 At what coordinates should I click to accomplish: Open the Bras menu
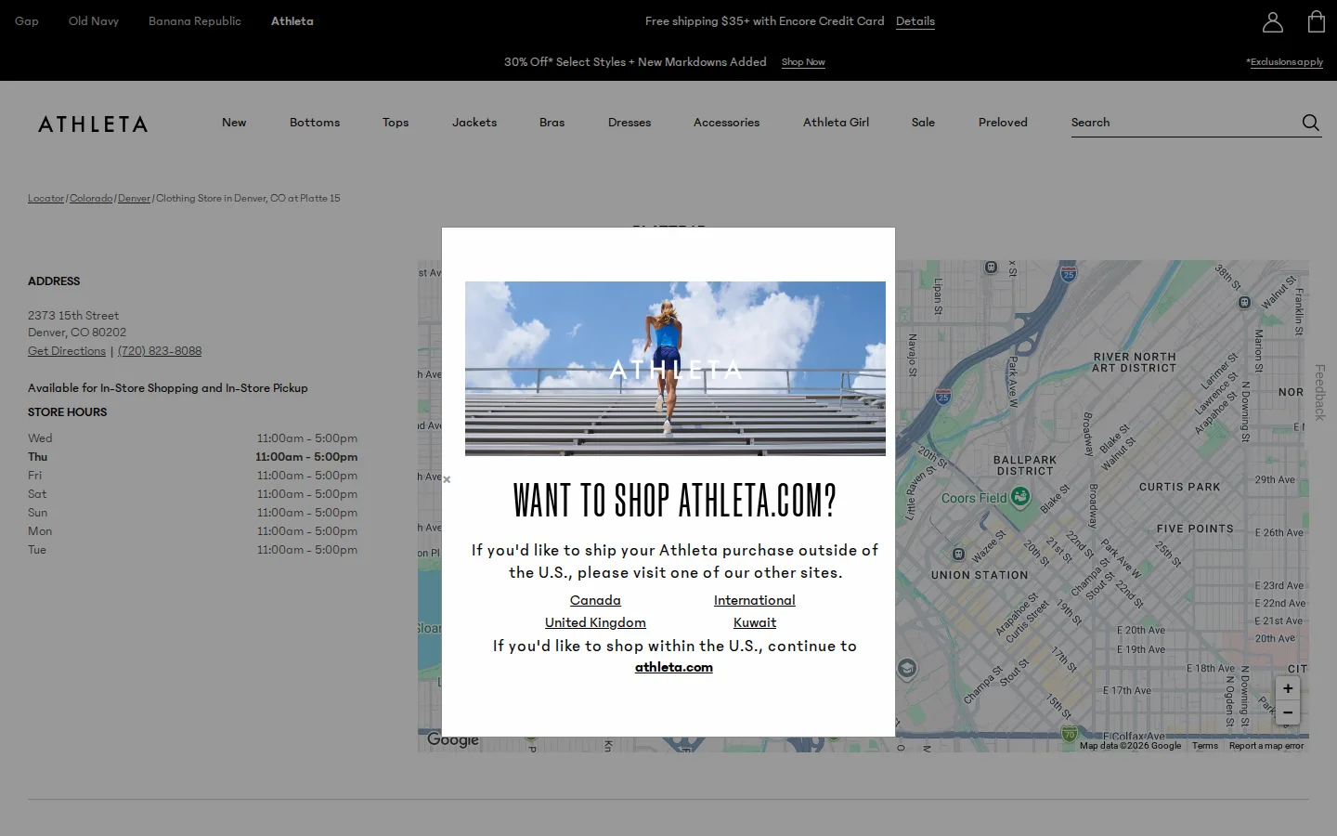(552, 123)
